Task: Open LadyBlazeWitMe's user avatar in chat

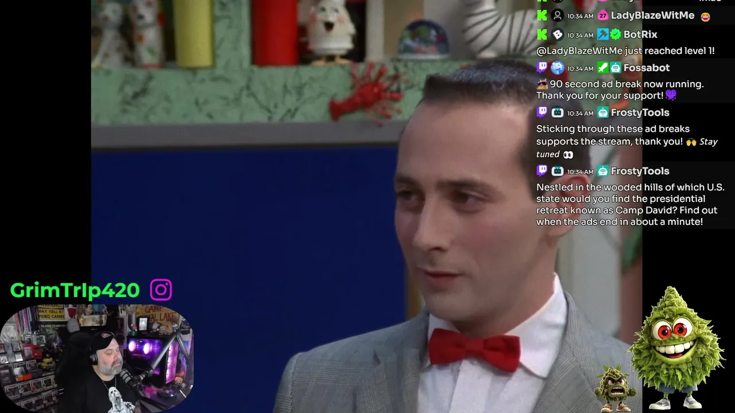Action: pos(557,16)
